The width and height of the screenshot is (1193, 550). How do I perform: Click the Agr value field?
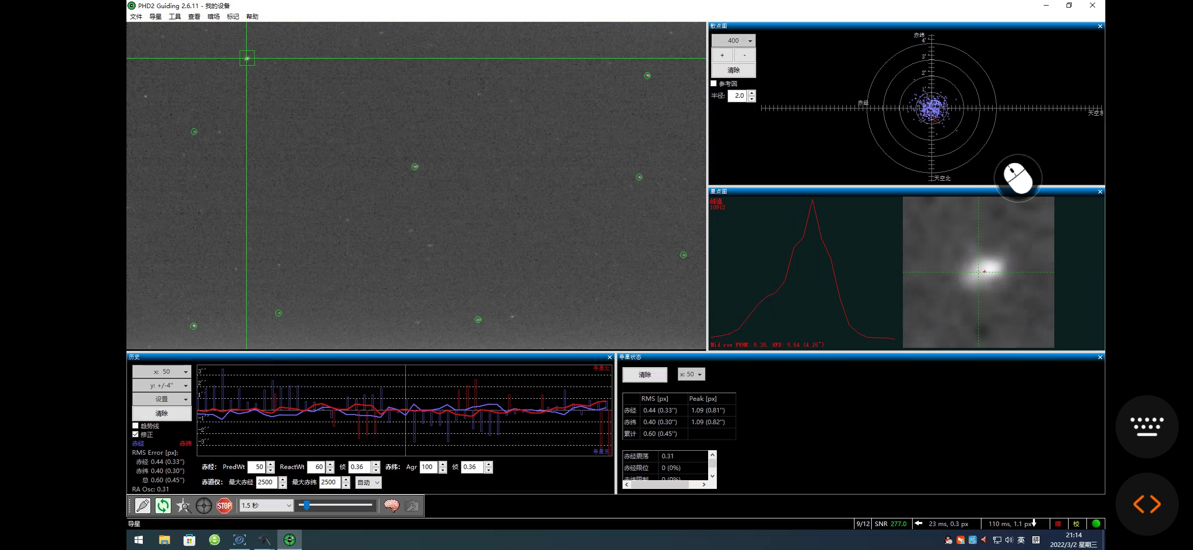(x=429, y=467)
